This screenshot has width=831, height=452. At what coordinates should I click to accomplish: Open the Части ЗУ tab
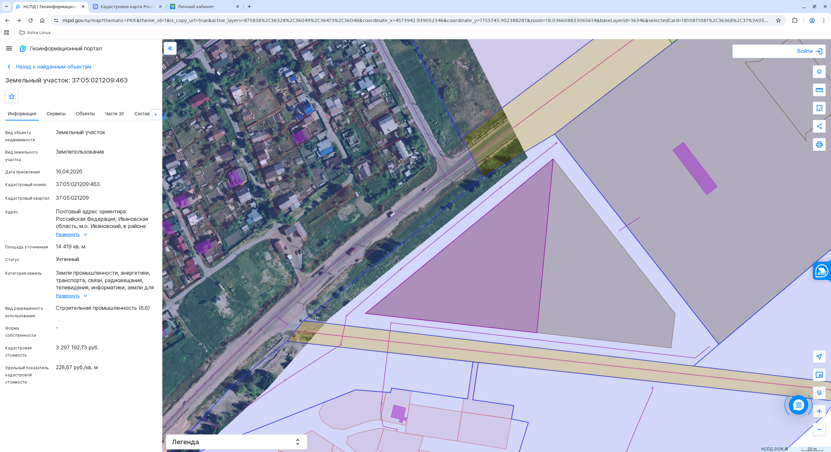(115, 114)
